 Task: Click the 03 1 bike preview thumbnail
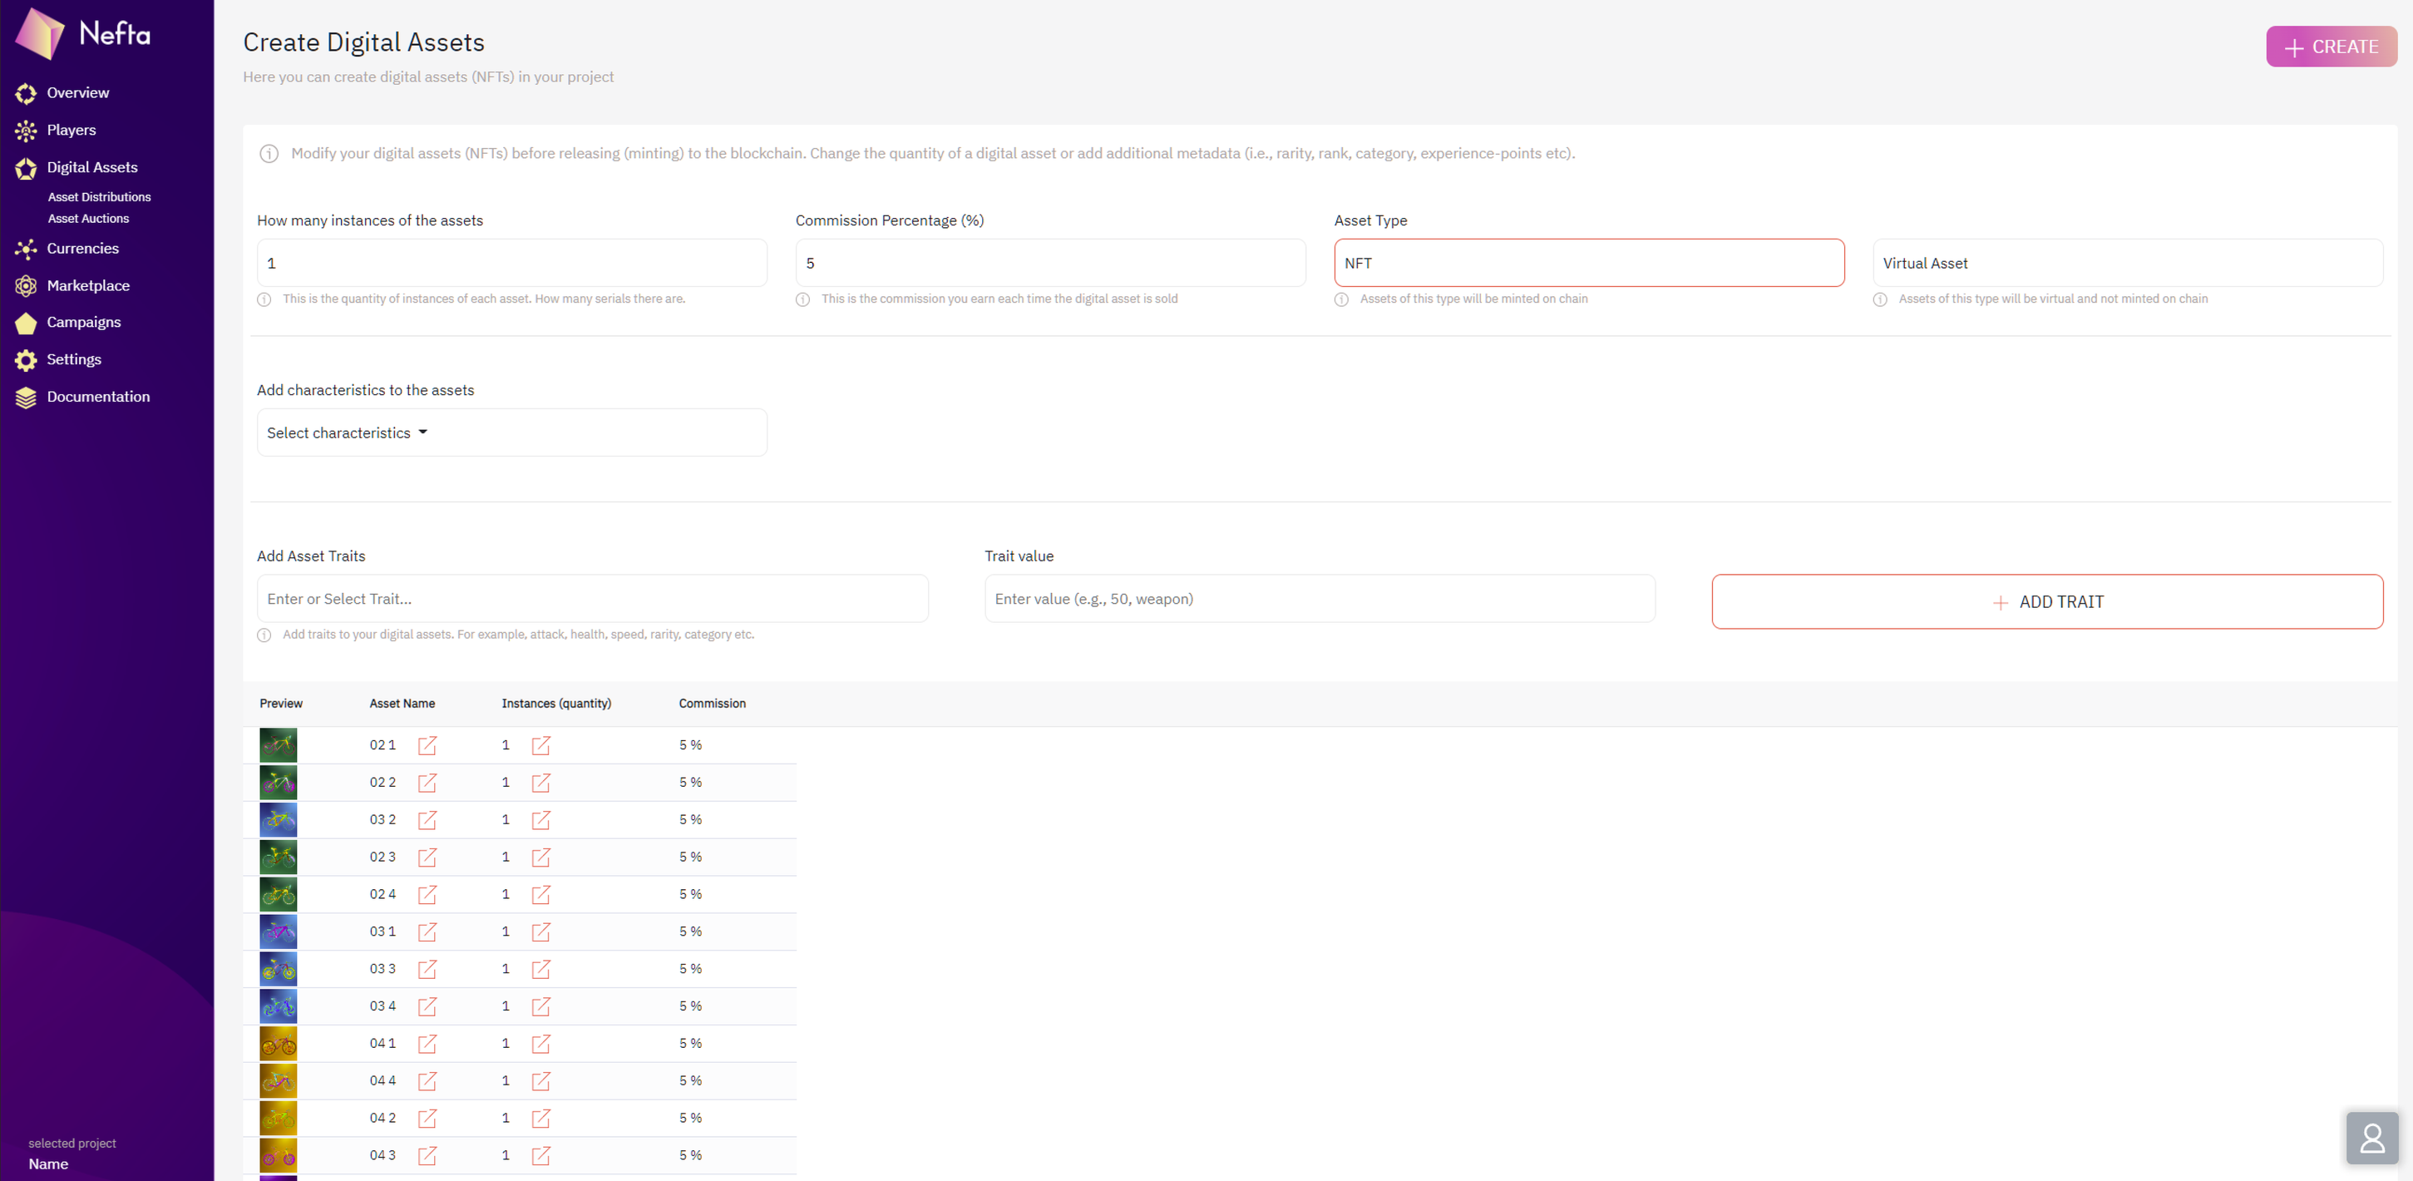pyautogui.click(x=279, y=931)
